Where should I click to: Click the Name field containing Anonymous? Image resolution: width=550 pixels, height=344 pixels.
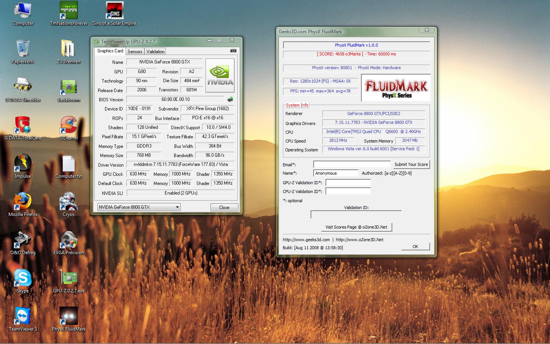coord(336,173)
